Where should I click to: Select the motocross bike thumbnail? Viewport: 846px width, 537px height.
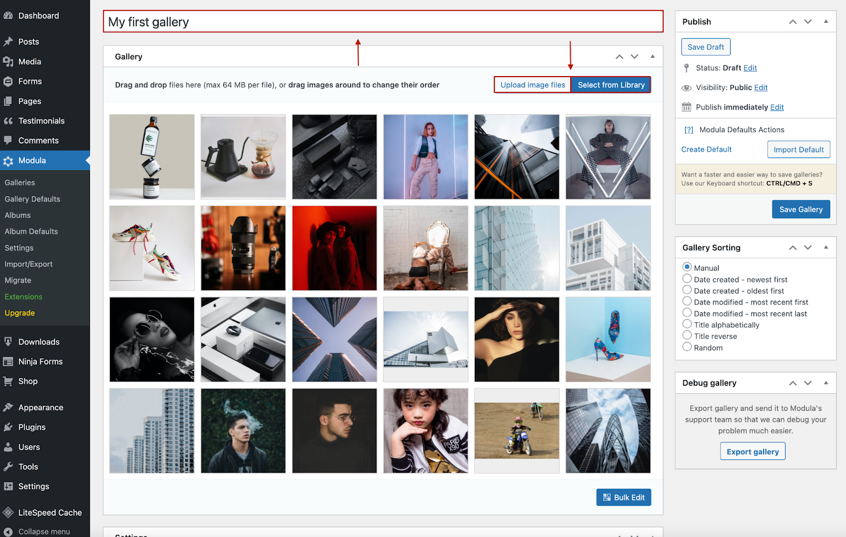[x=517, y=431]
